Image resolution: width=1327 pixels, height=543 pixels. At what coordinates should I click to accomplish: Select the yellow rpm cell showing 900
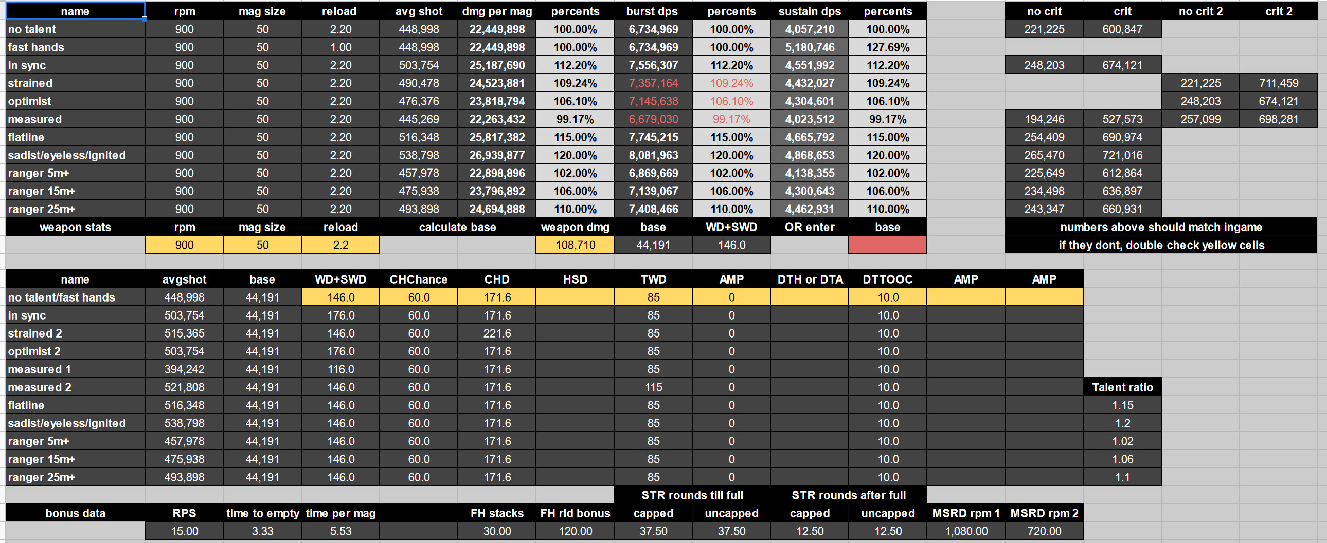pyautogui.click(x=184, y=245)
